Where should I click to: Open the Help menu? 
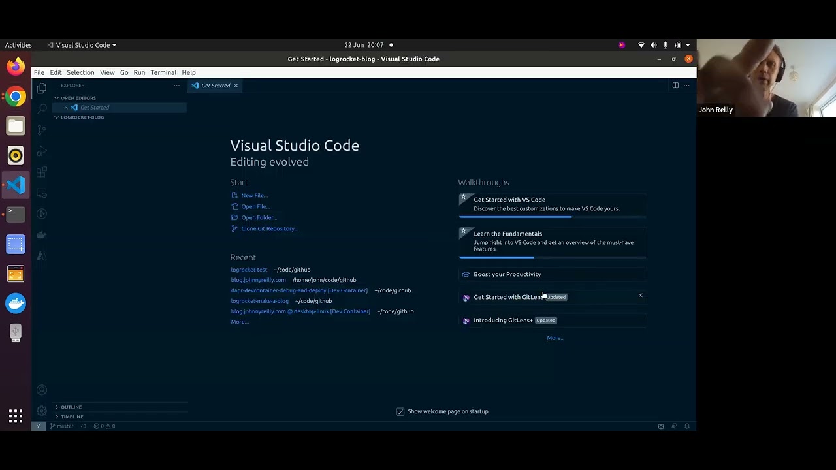coord(189,72)
